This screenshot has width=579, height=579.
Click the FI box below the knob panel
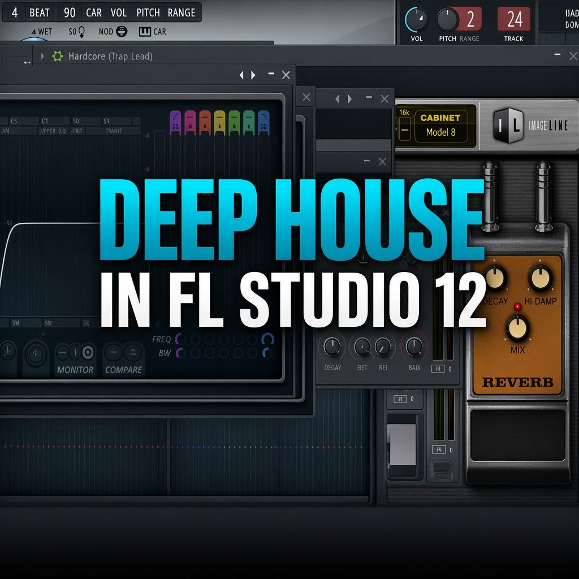[400, 399]
